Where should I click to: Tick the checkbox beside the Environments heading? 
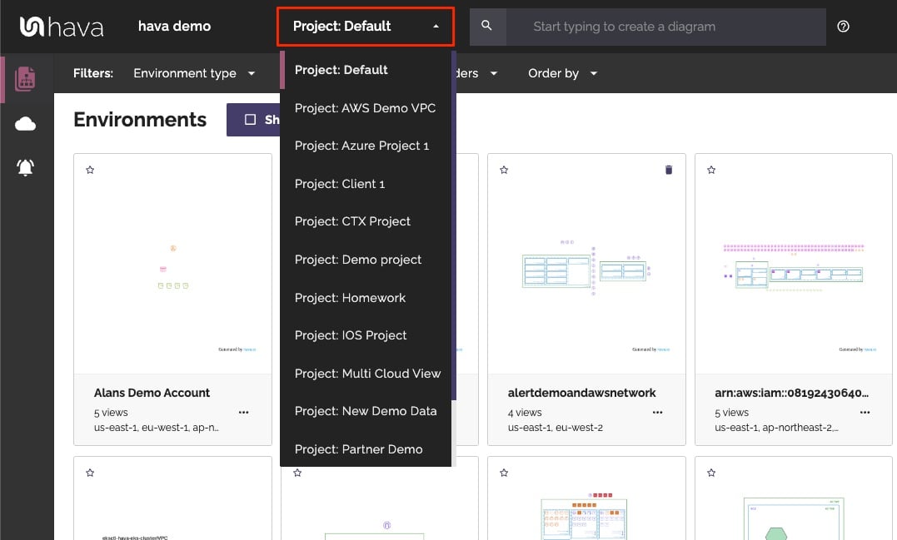250,120
